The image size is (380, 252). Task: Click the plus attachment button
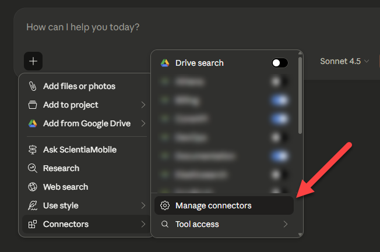pos(33,61)
